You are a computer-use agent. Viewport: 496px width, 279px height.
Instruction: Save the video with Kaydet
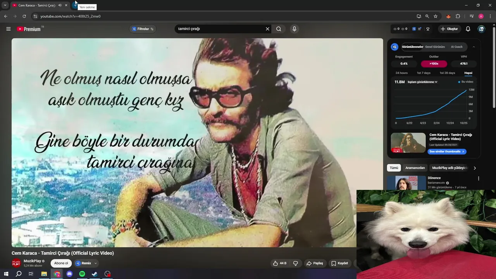coord(339,263)
